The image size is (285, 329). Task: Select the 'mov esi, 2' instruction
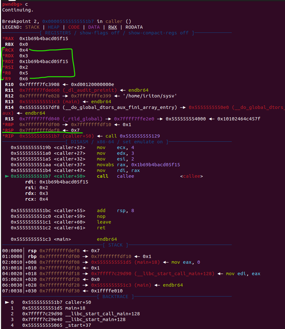click(x=115, y=159)
